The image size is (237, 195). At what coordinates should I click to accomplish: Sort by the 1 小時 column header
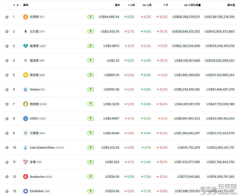(x=131, y=5)
